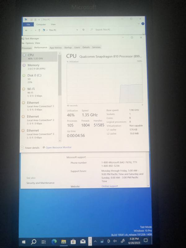
Task: Open Task View on taskbar
Action: [43, 242]
